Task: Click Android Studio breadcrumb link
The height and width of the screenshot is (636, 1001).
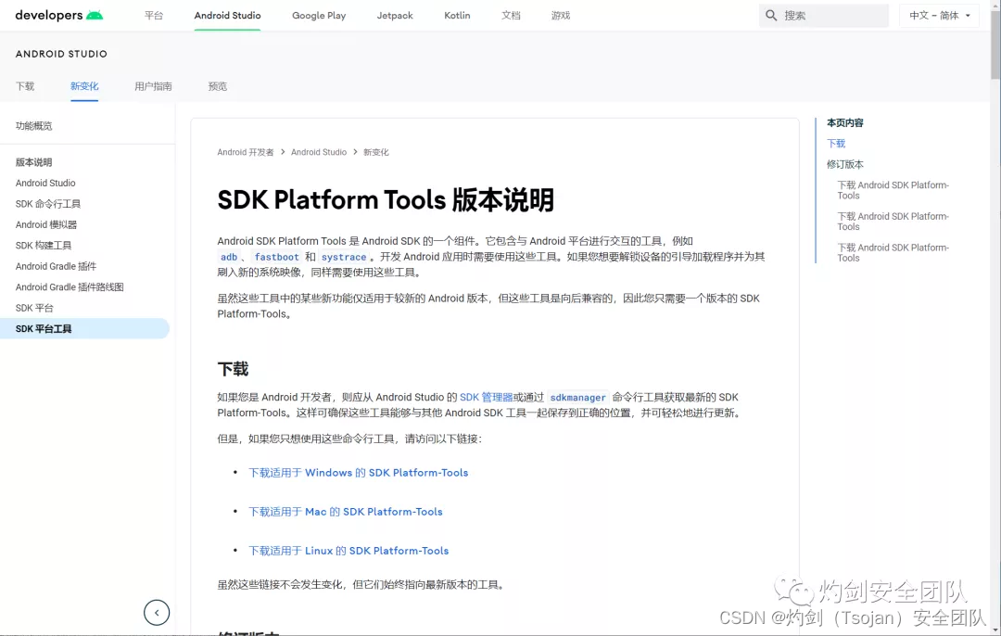Action: click(319, 152)
